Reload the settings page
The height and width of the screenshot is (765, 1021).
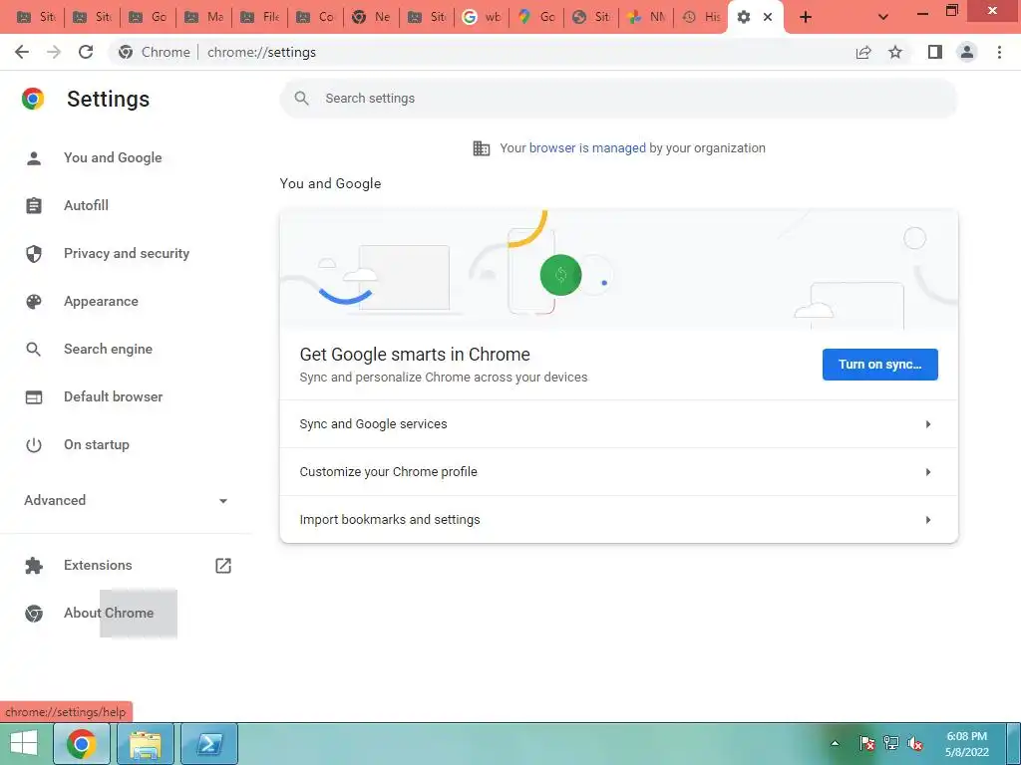tap(86, 52)
